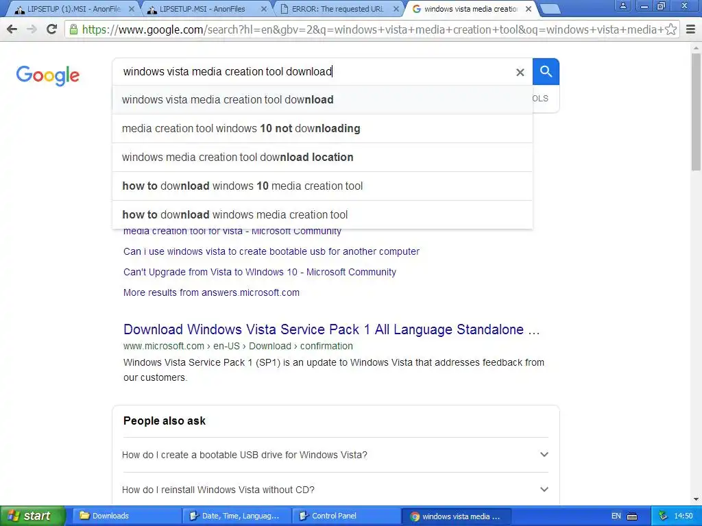Reload the current page
The width and height of the screenshot is (702, 526).
click(51, 29)
